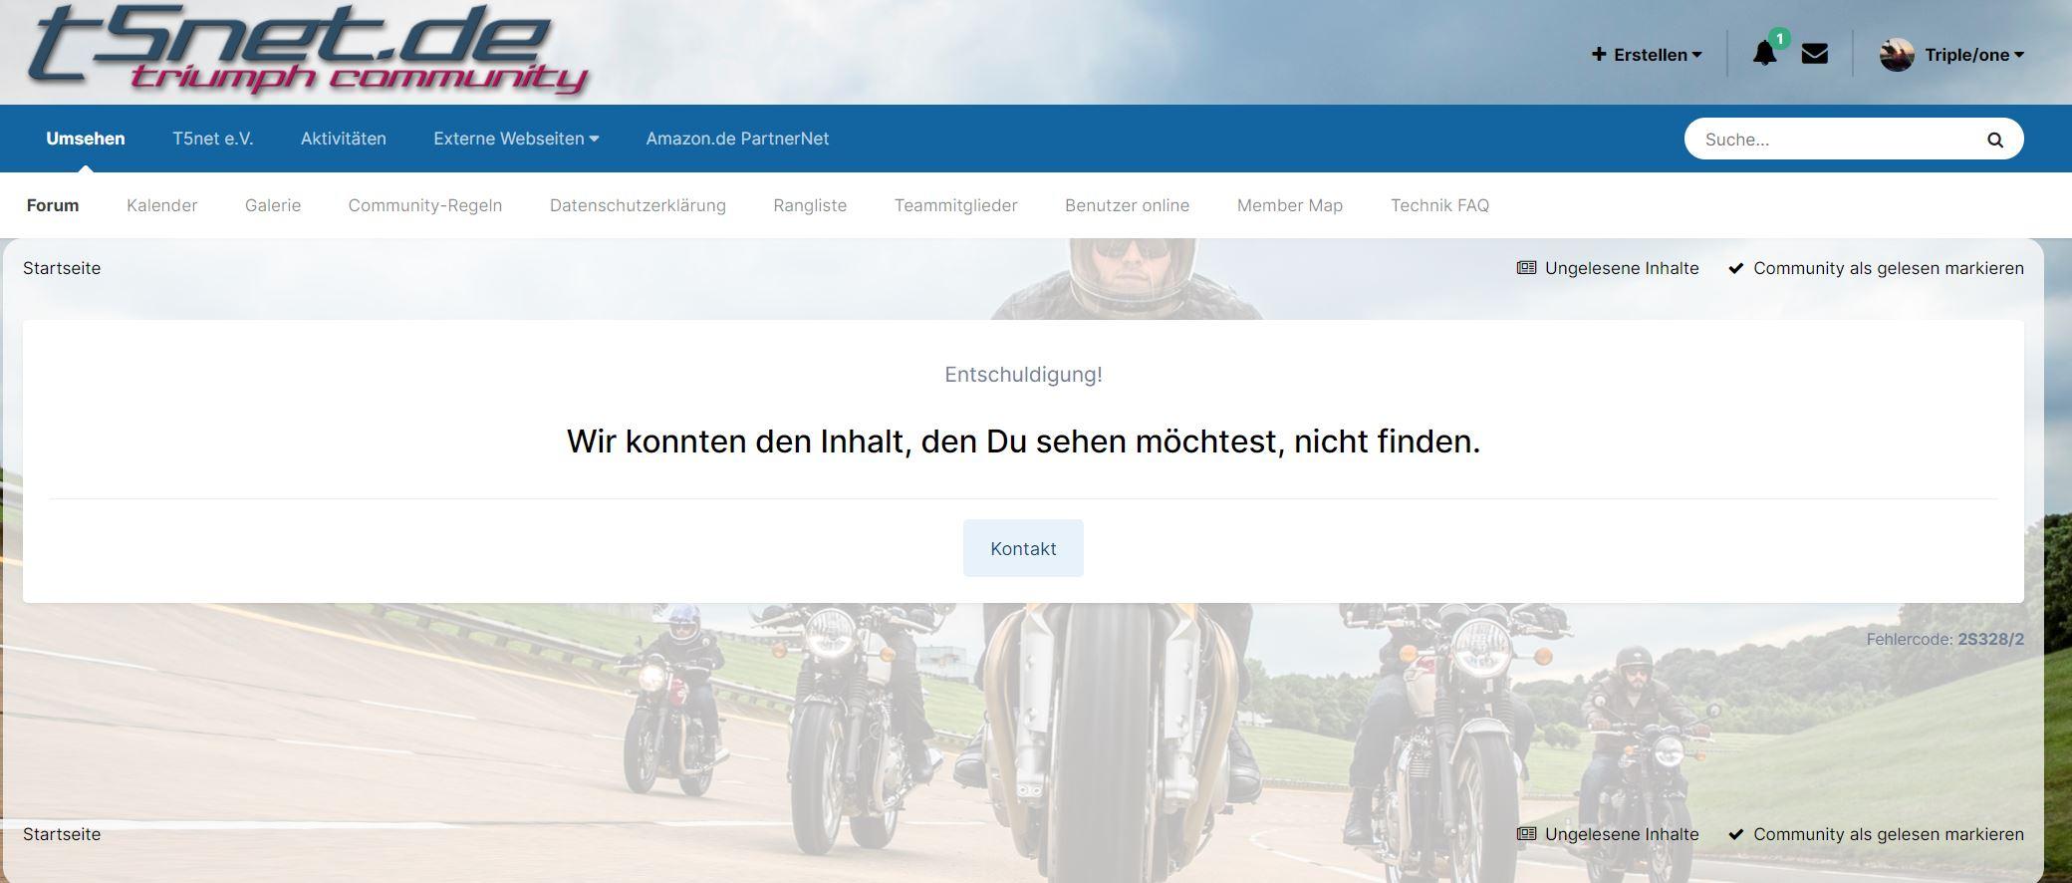
Task: Open the messages envelope icon
Action: click(1814, 54)
